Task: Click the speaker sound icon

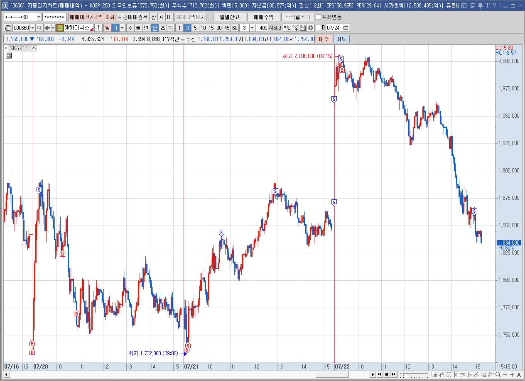Action: coord(47,28)
